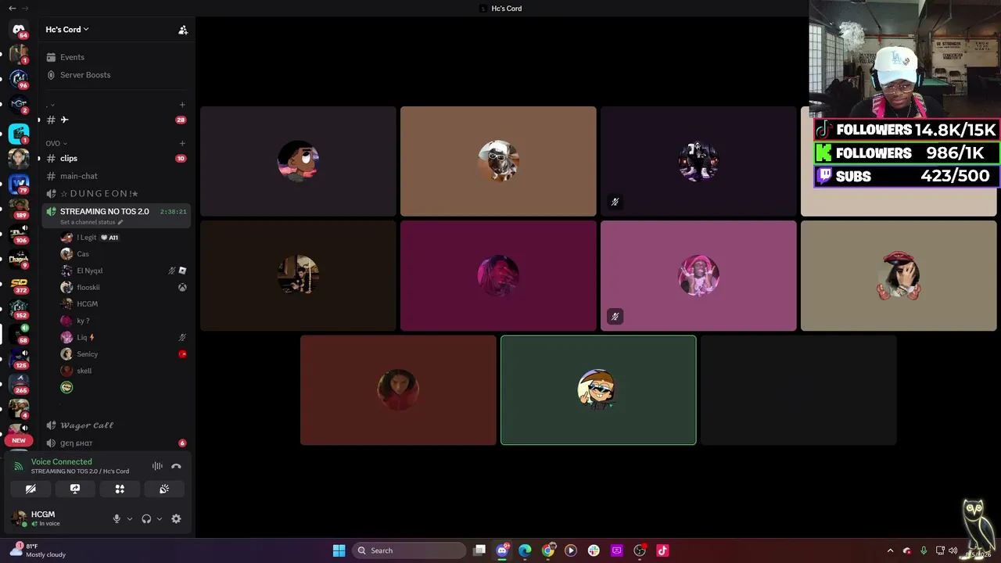Open the airplane text channel
Screen dimensions: 1001x563
pos(116,120)
